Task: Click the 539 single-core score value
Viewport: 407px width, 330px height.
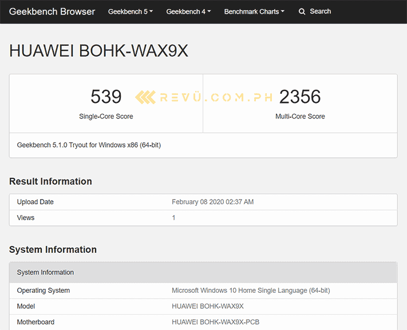Action: (x=106, y=97)
